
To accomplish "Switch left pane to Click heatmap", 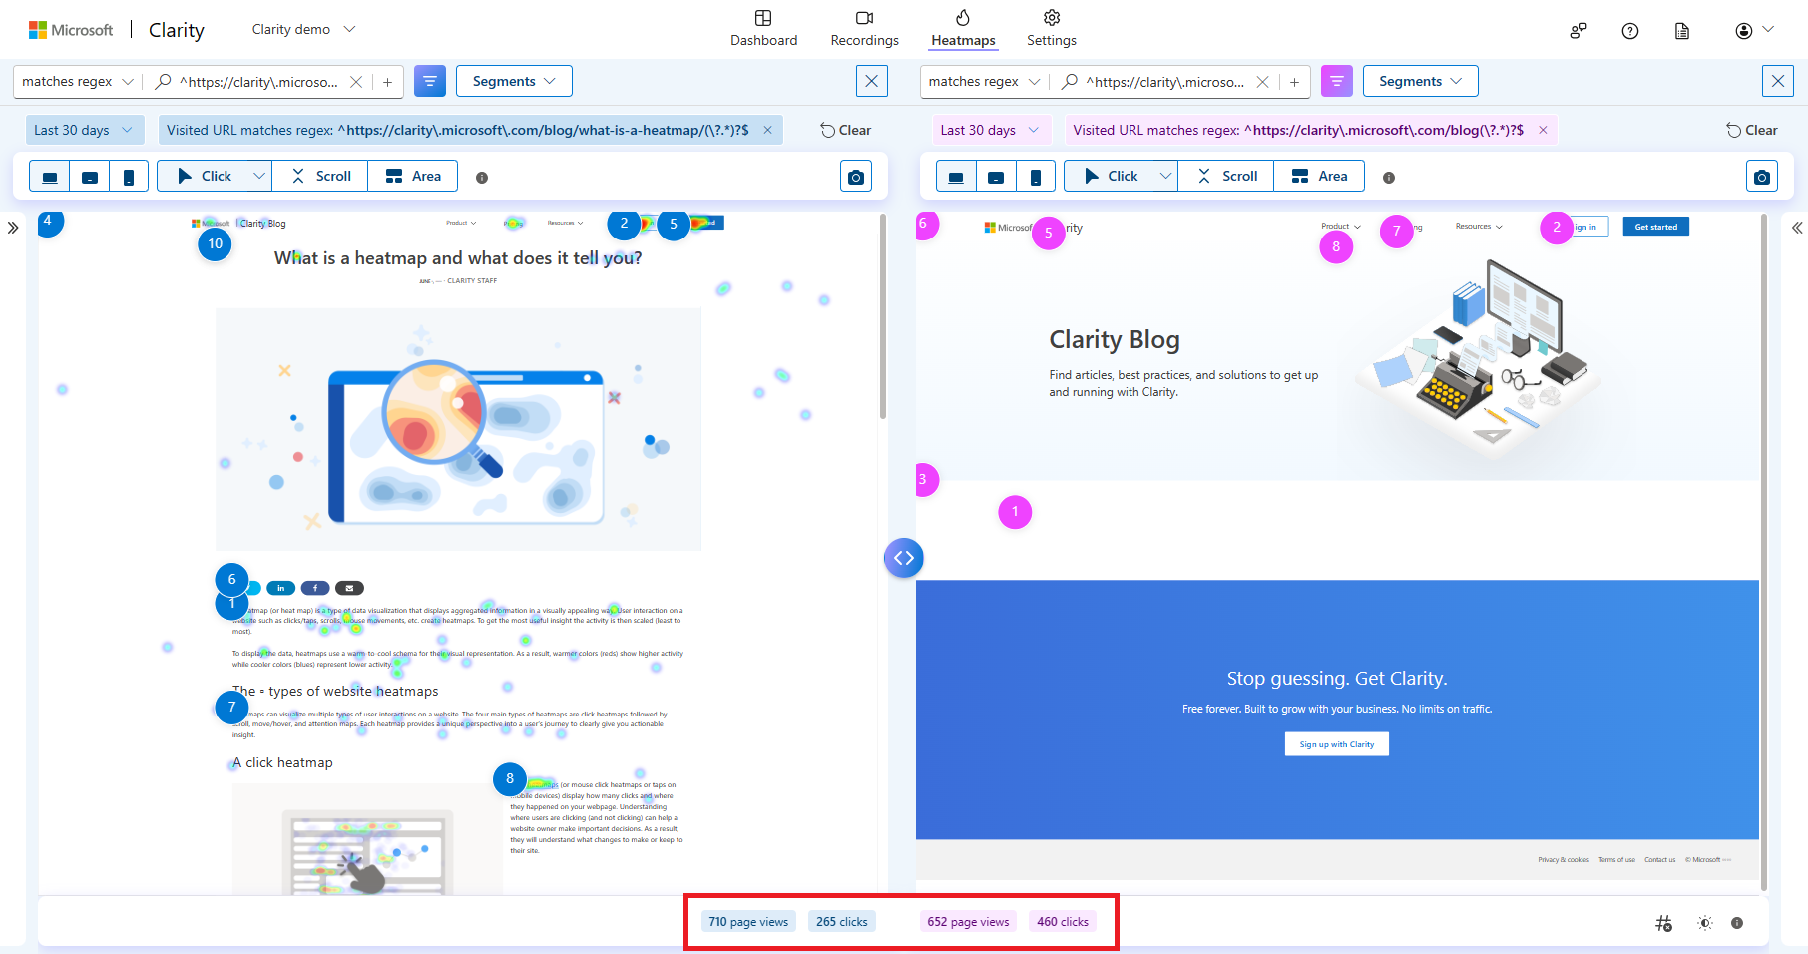I will point(205,176).
